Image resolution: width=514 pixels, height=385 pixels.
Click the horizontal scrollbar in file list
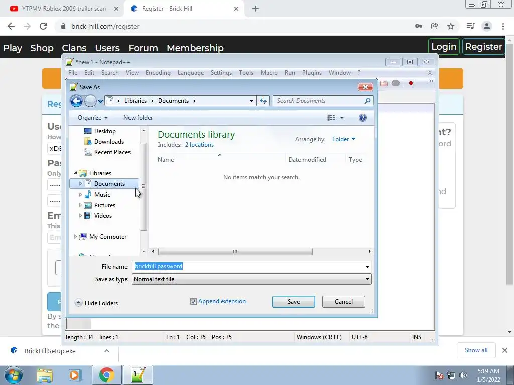pyautogui.click(x=235, y=252)
